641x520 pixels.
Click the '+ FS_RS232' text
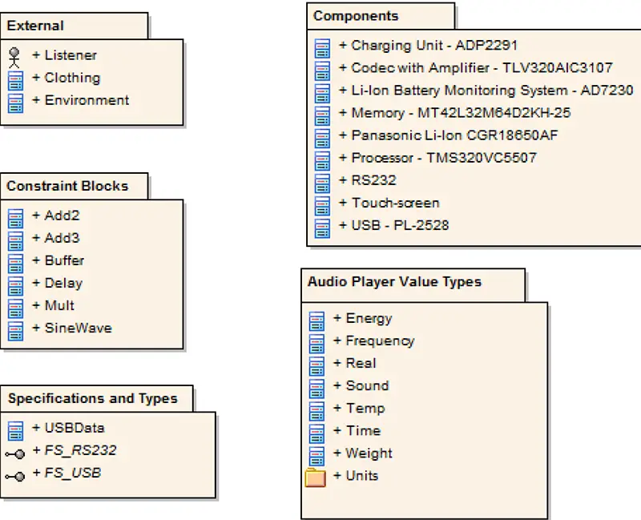tap(75, 450)
